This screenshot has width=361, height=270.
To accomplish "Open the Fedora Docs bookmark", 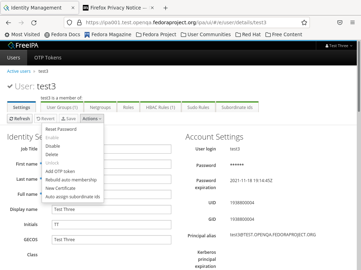I will (62, 34).
